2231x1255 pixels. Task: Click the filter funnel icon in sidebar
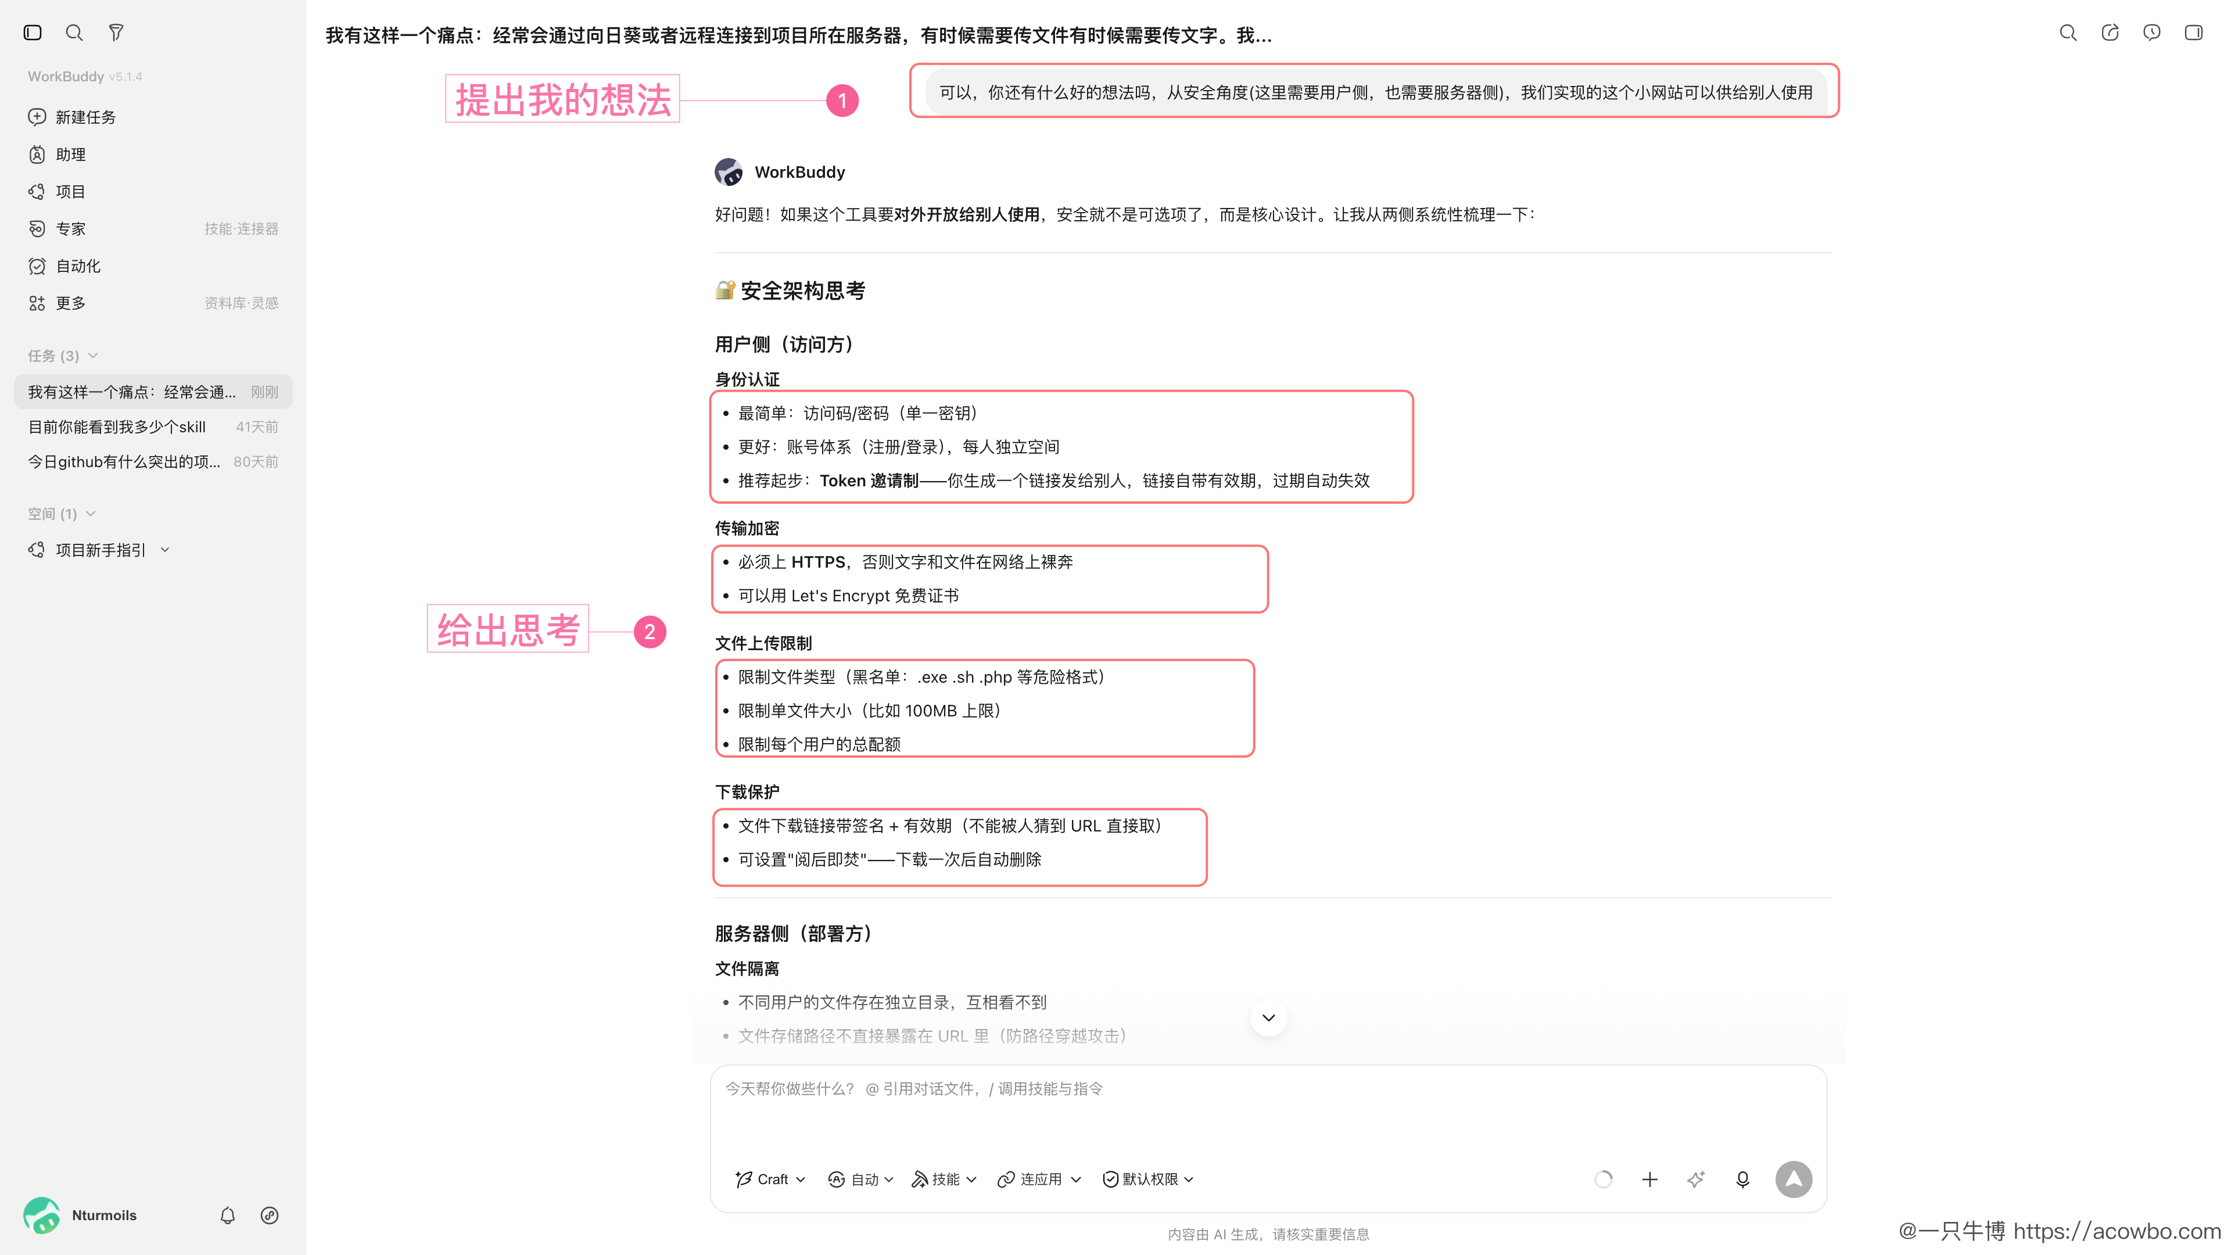(116, 33)
